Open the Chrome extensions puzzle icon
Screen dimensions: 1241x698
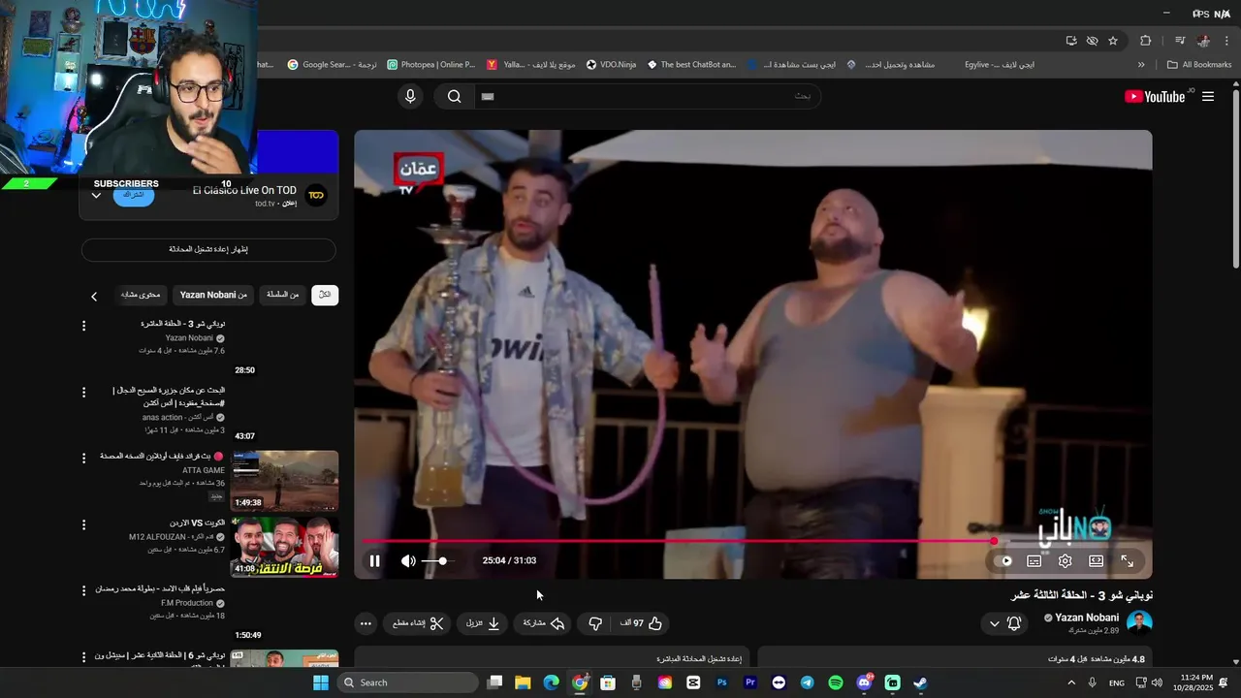(x=1146, y=41)
